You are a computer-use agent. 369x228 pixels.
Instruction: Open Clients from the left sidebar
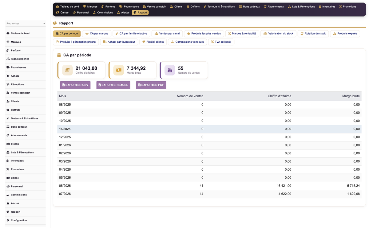click(x=25, y=101)
